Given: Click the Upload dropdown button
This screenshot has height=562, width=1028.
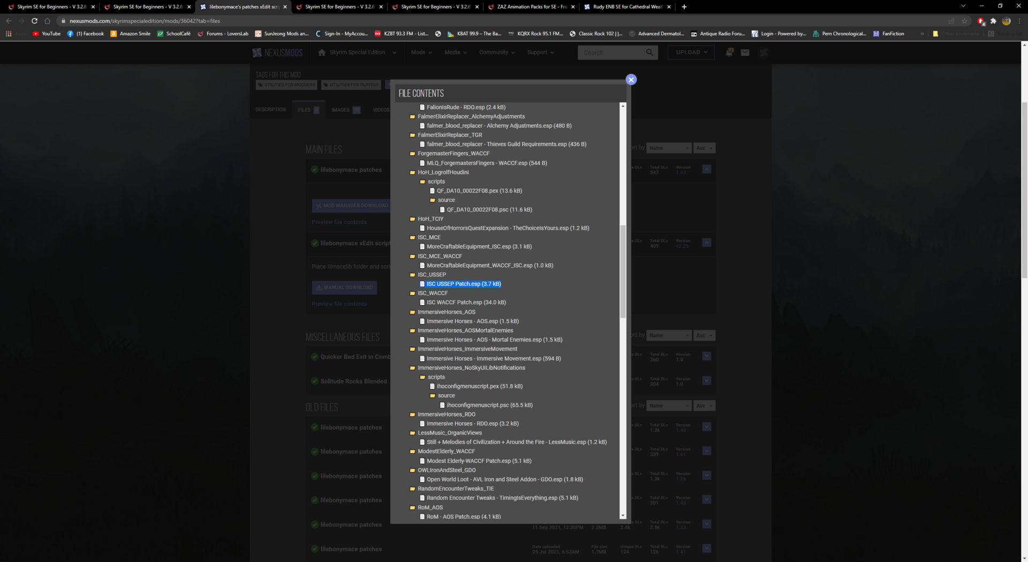Looking at the screenshot, I should [691, 52].
